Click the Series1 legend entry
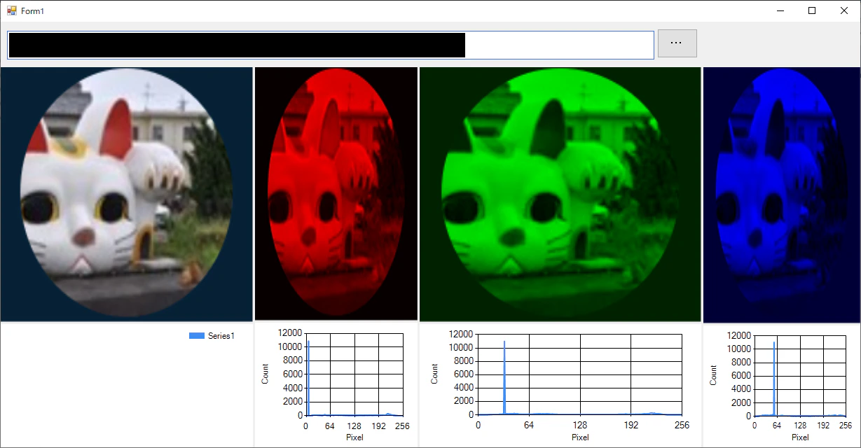861x448 pixels. pyautogui.click(x=212, y=336)
